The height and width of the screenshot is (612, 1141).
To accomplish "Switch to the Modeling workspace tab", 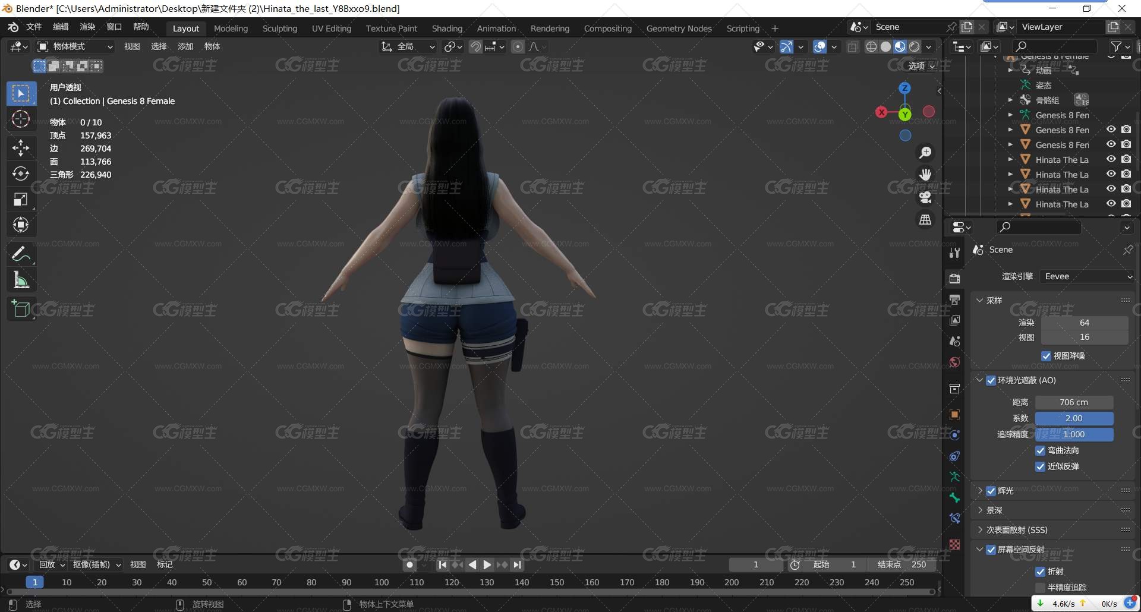I will pyautogui.click(x=231, y=29).
